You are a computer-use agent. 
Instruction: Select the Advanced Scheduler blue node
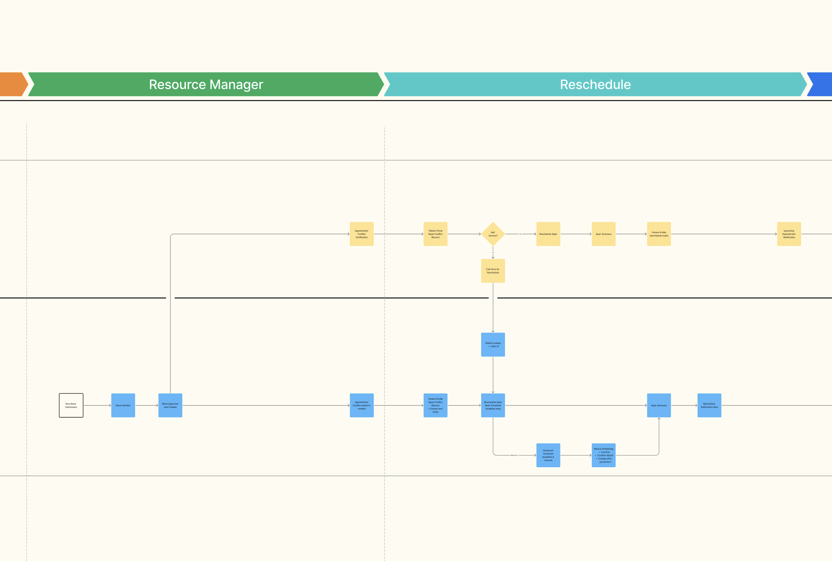coord(548,455)
